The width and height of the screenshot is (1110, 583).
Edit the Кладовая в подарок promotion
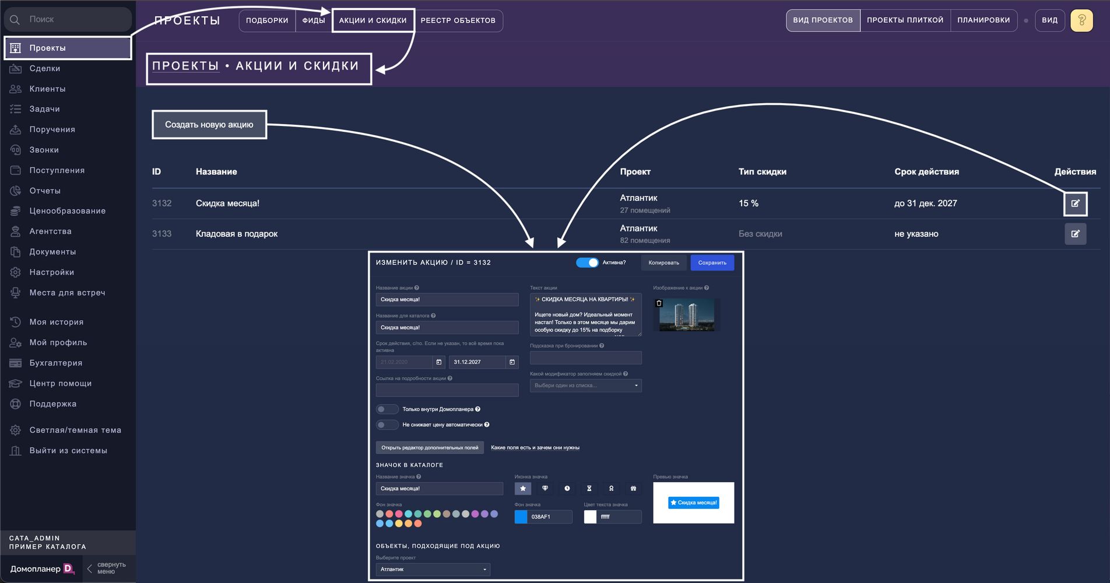(1075, 234)
